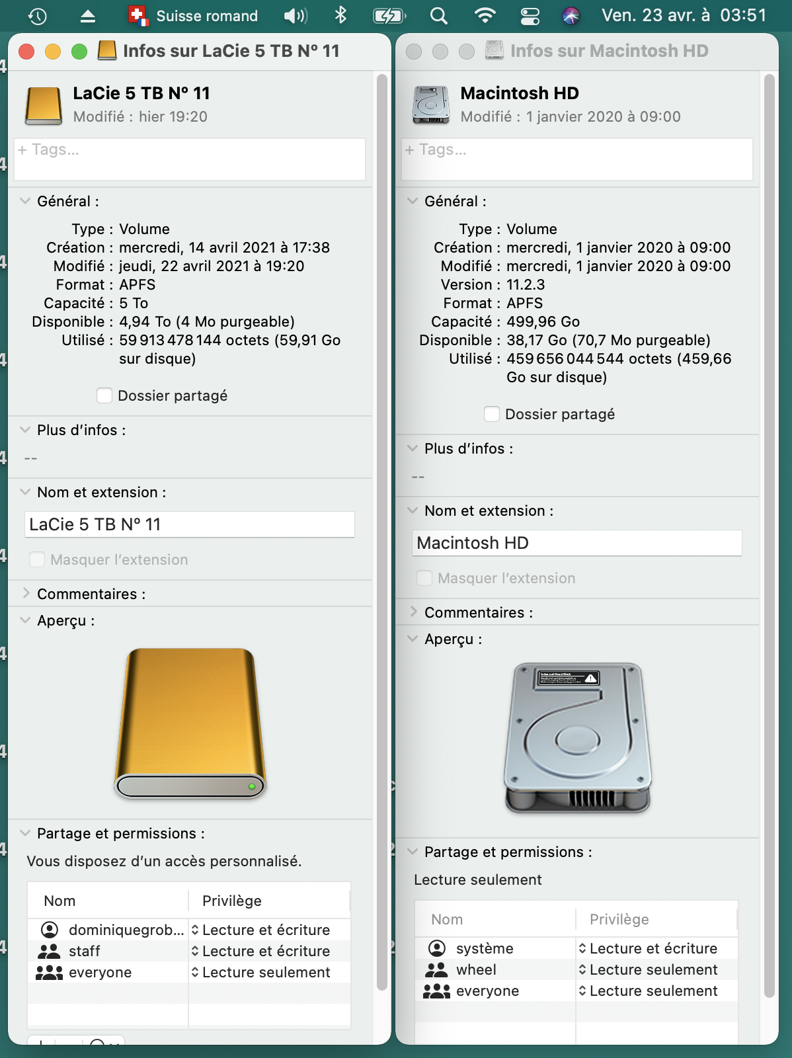This screenshot has height=1058, width=792.
Task: Click the Macintosh HD name field
Action: tap(577, 543)
